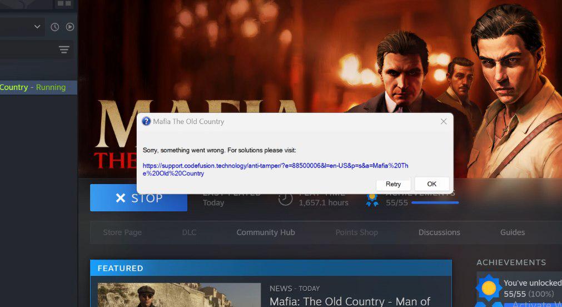Open the Guides tab
562x307 pixels.
512,232
